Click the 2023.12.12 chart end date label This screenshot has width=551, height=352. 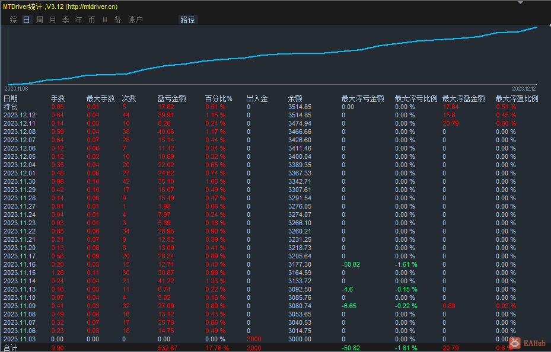click(x=524, y=89)
